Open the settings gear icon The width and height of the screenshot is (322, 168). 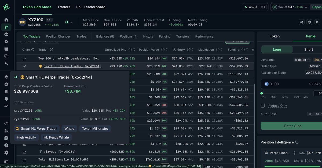[6, 152]
